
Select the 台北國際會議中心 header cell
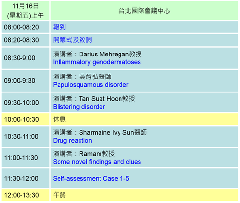[x=144, y=11]
